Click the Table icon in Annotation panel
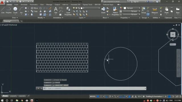Viewport: 182px width, 102px height. pyautogui.click(x=60, y=14)
